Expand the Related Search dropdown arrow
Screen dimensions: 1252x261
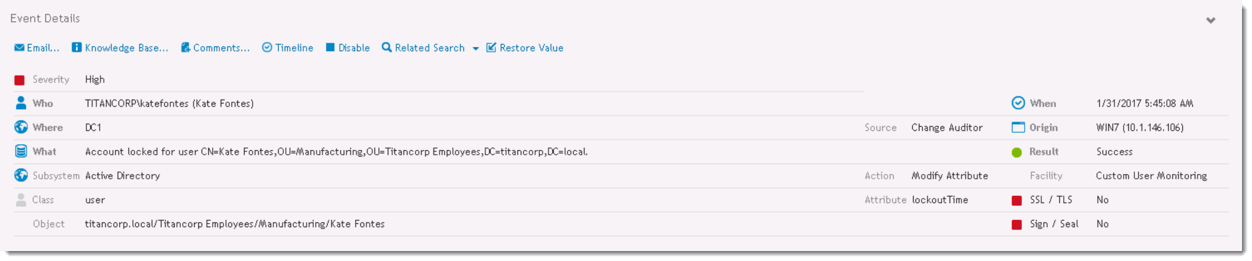point(475,48)
